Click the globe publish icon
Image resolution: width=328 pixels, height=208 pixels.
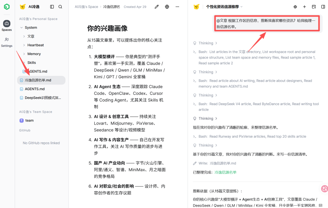click(x=167, y=7)
